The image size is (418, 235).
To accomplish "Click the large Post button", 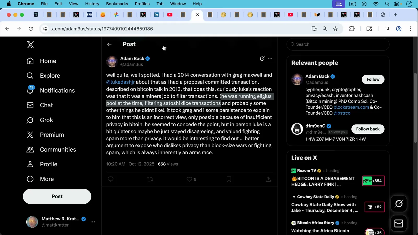I will pyautogui.click(x=57, y=196).
